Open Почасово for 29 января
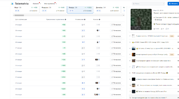Image resolution: width=179 pixels, height=99 pixels. click(116, 36)
